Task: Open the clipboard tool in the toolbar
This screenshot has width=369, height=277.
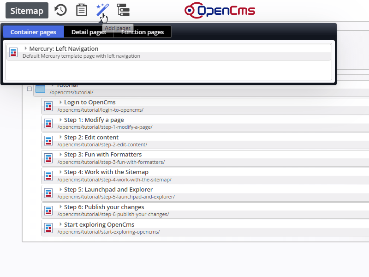Action: coord(81,10)
